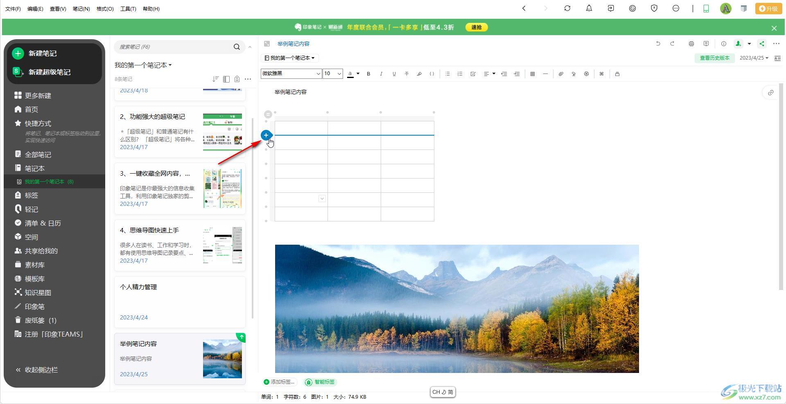Click the highlighter pen icon
786x404 pixels.
click(419, 74)
